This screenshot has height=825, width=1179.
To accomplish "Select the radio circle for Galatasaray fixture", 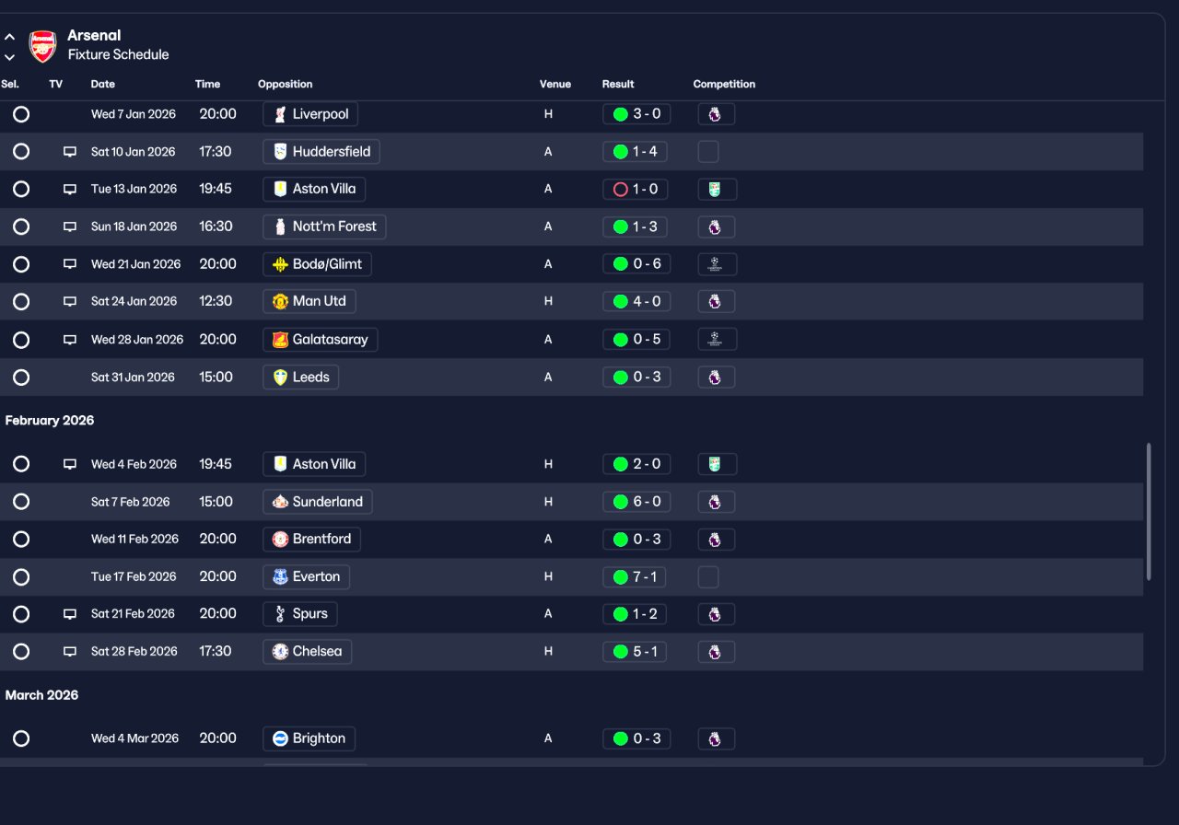I will pos(21,340).
